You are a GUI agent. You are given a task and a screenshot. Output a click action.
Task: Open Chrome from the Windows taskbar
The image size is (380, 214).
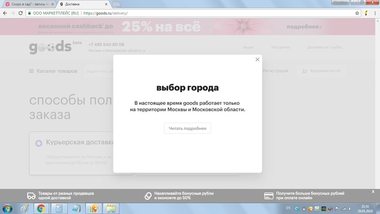[x=41, y=209]
